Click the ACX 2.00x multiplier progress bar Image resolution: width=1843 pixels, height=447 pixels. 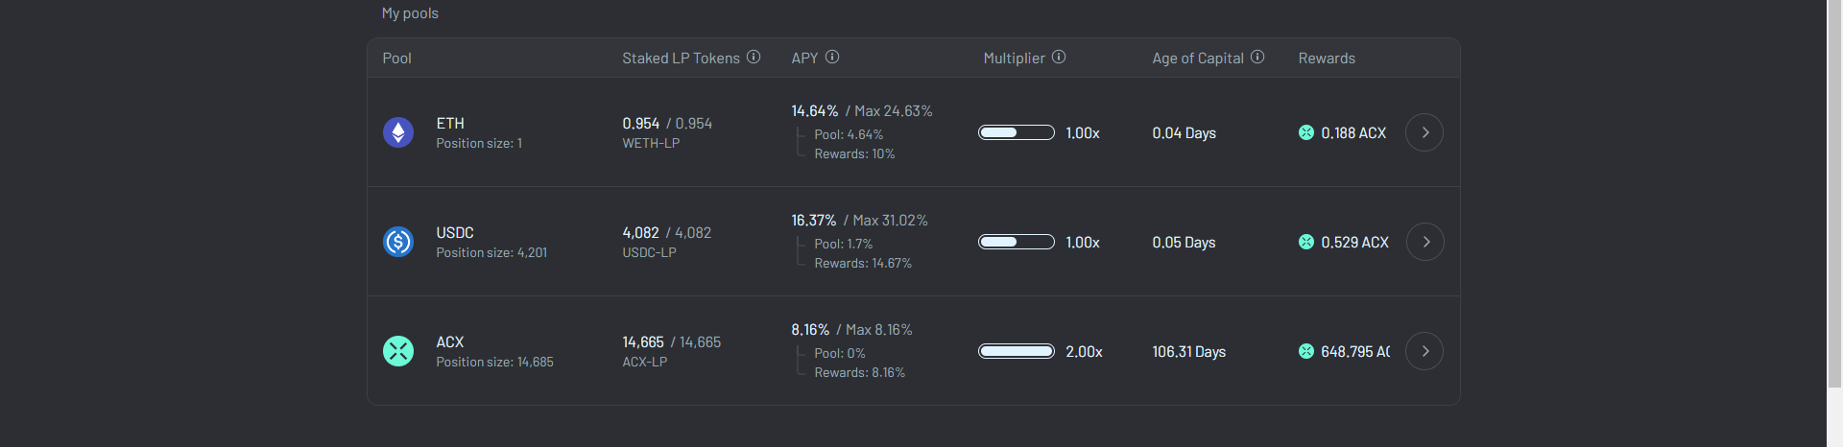click(1017, 351)
